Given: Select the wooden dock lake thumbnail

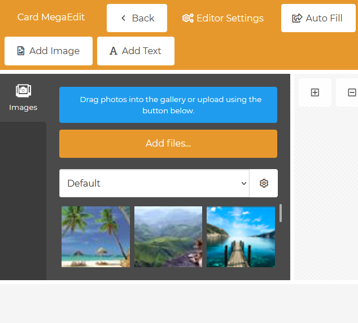Looking at the screenshot, I should pos(241,236).
